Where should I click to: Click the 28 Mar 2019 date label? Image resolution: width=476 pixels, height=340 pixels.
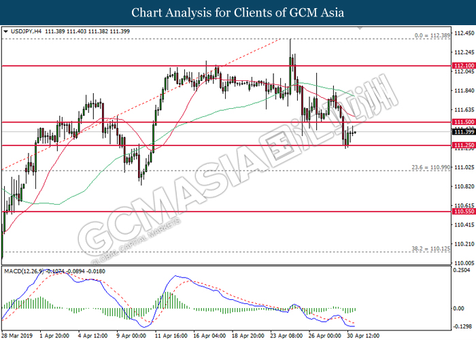pyautogui.click(x=17, y=336)
